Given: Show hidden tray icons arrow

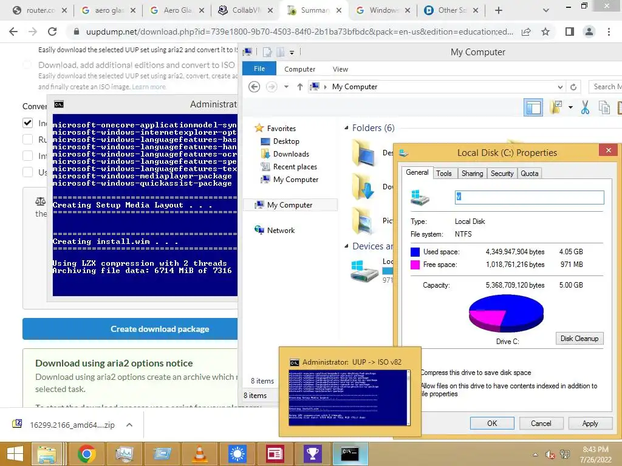Looking at the screenshot, I should [x=535, y=454].
